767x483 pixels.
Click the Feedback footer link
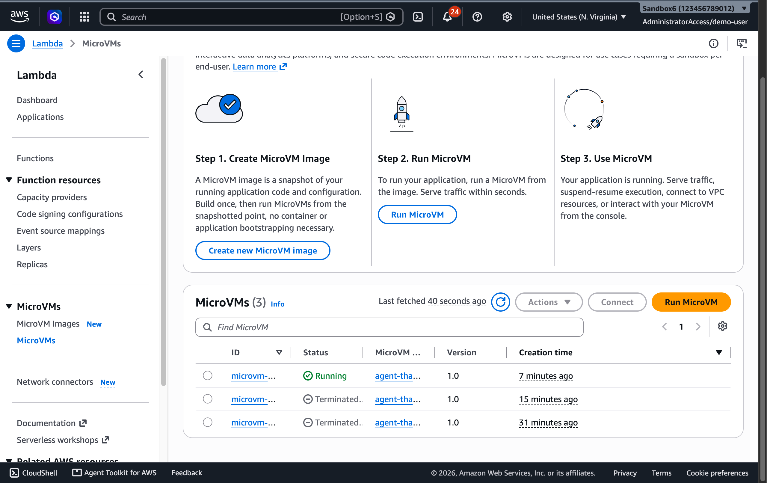click(x=187, y=473)
